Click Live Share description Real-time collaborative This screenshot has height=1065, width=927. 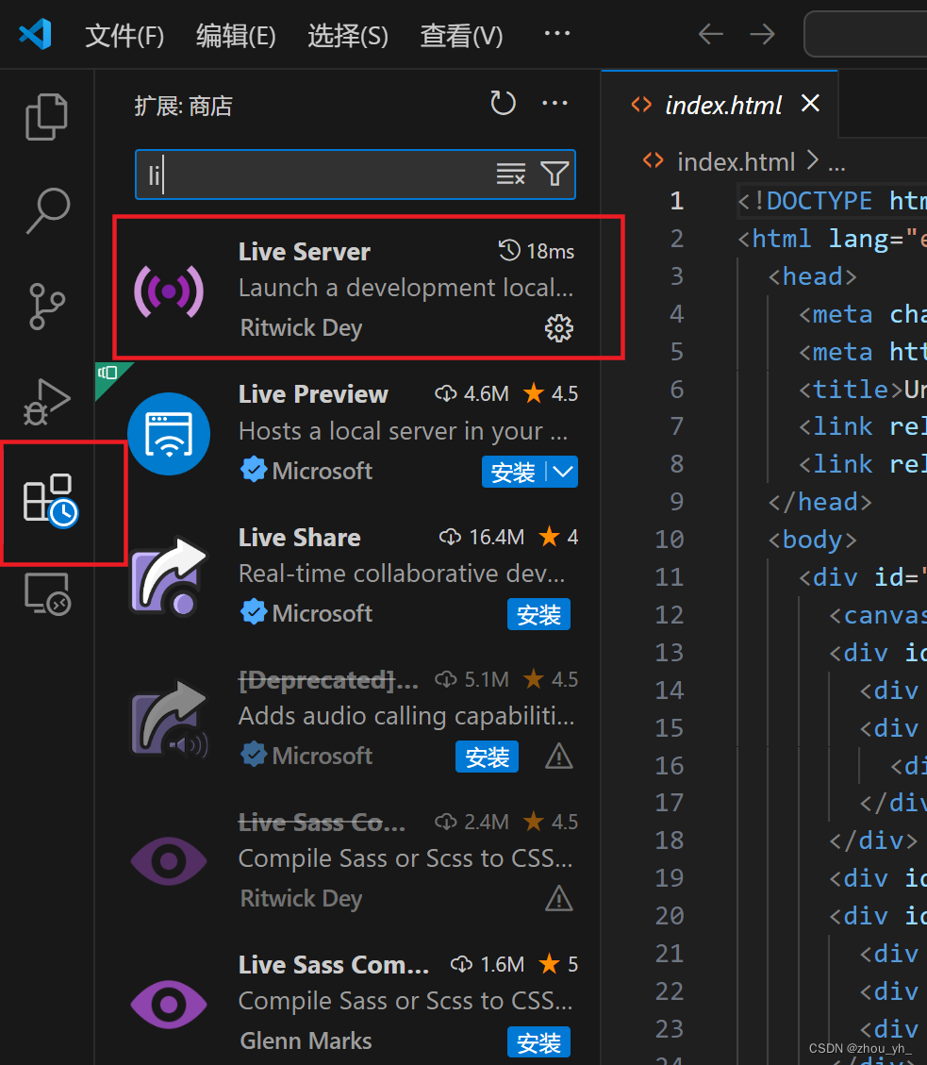tap(402, 574)
